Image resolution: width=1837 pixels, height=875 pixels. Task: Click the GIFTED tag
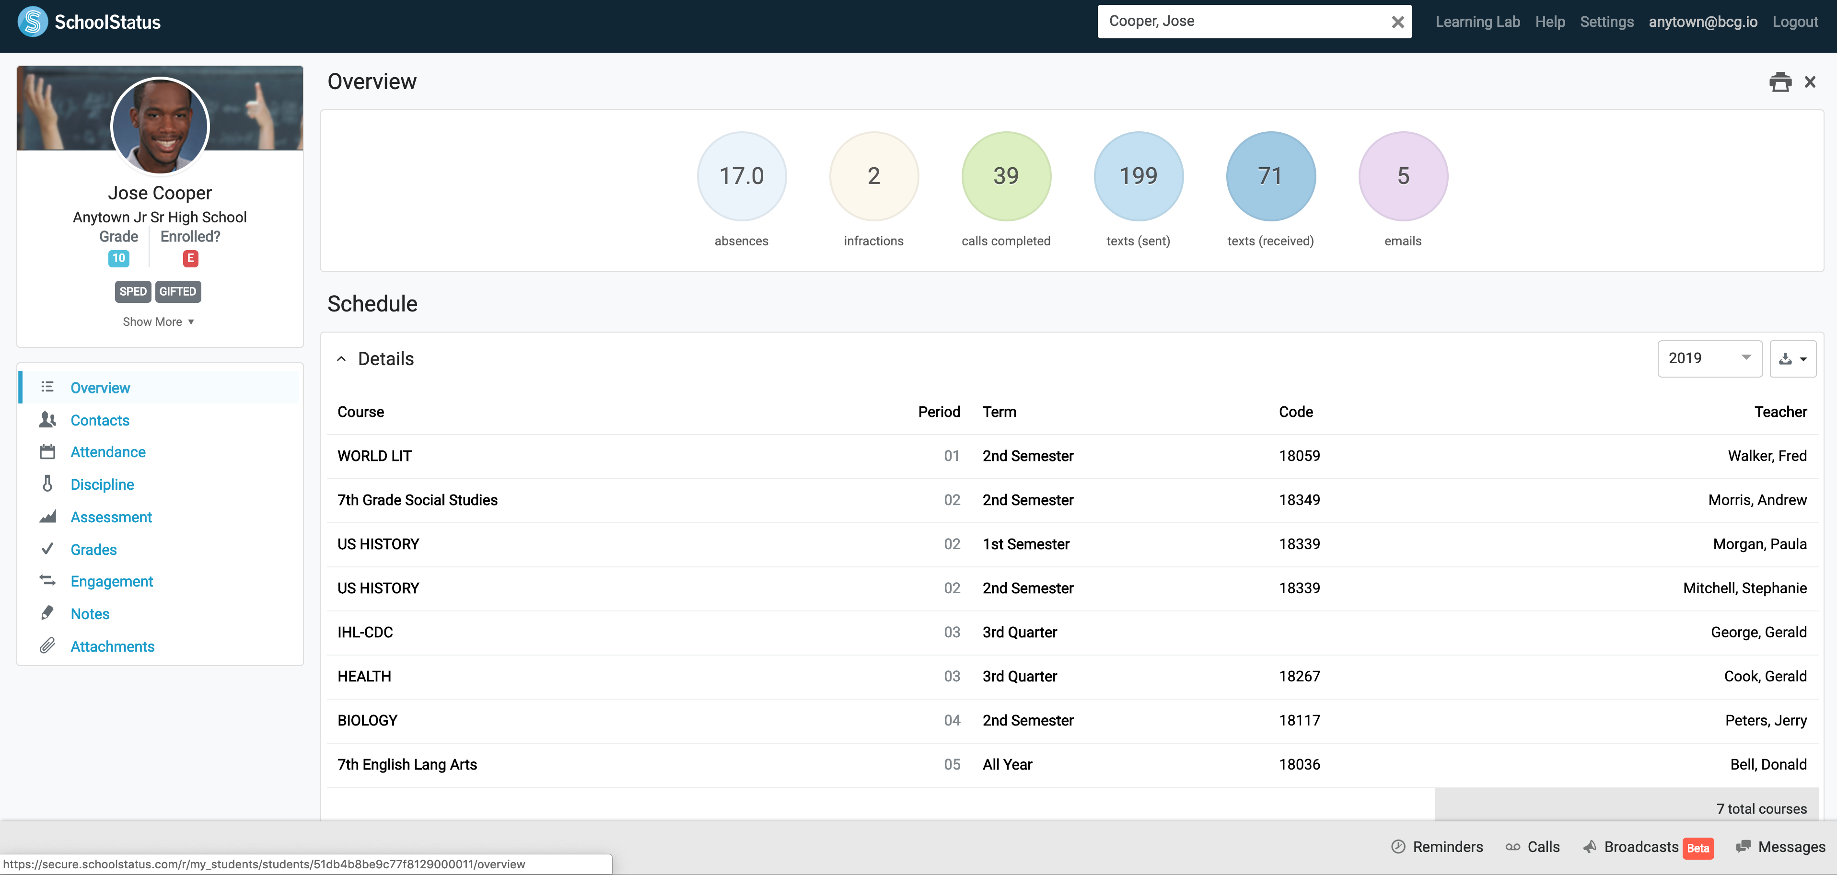tap(177, 291)
